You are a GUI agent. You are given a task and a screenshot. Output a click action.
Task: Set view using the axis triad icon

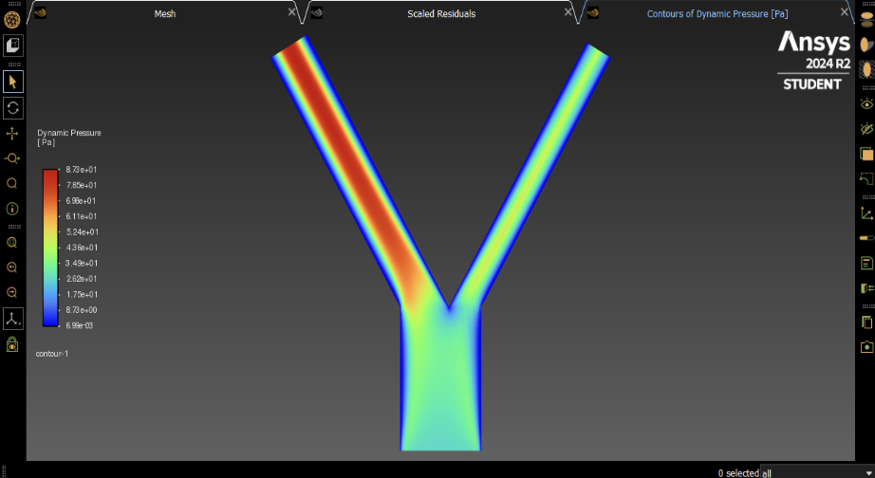(x=12, y=319)
